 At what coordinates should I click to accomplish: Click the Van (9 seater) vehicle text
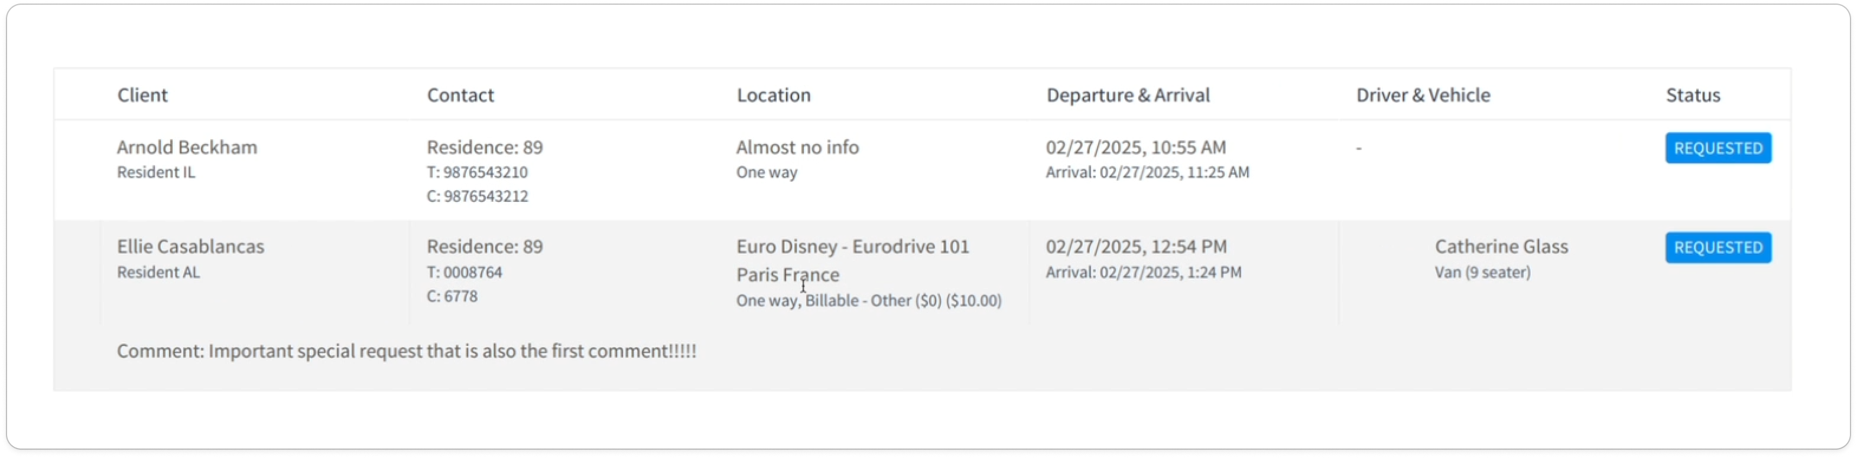(1482, 272)
